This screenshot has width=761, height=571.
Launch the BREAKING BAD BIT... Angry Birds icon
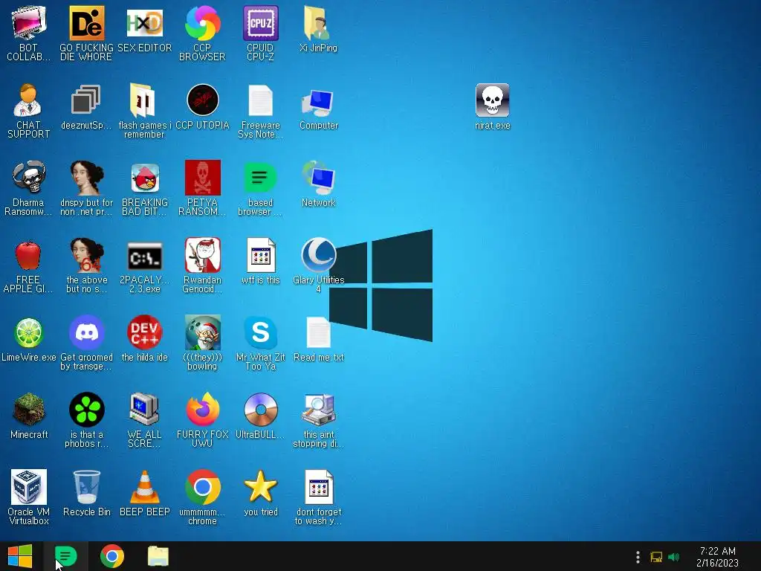[145, 188]
